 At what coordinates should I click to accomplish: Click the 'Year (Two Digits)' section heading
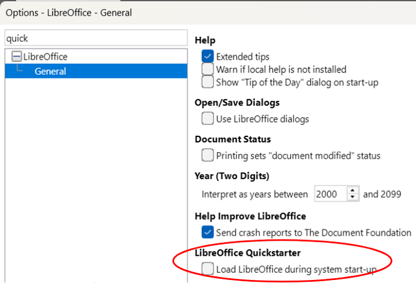click(x=232, y=176)
